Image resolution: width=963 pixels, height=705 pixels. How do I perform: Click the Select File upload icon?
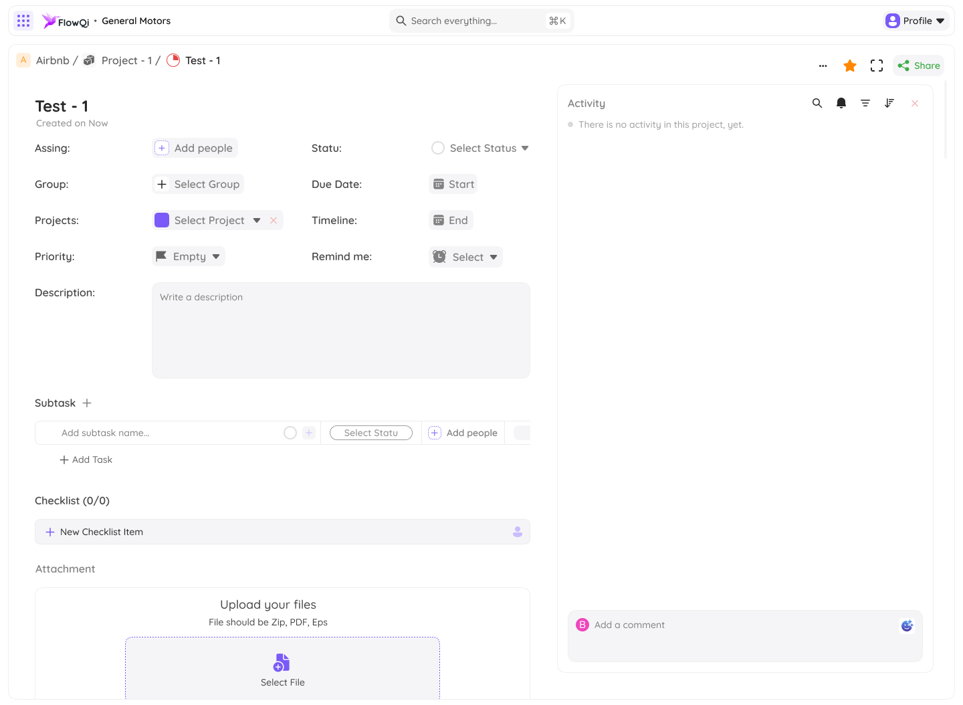pyautogui.click(x=282, y=662)
